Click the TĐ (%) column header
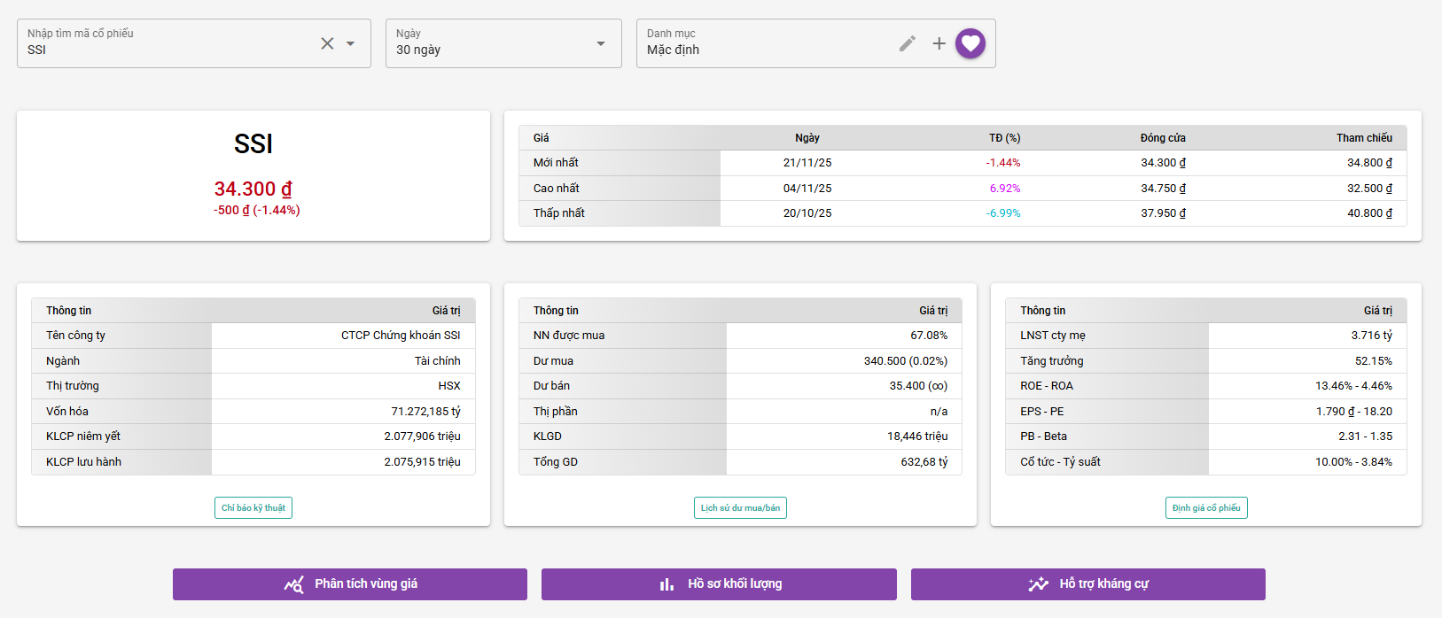 pos(1004,138)
